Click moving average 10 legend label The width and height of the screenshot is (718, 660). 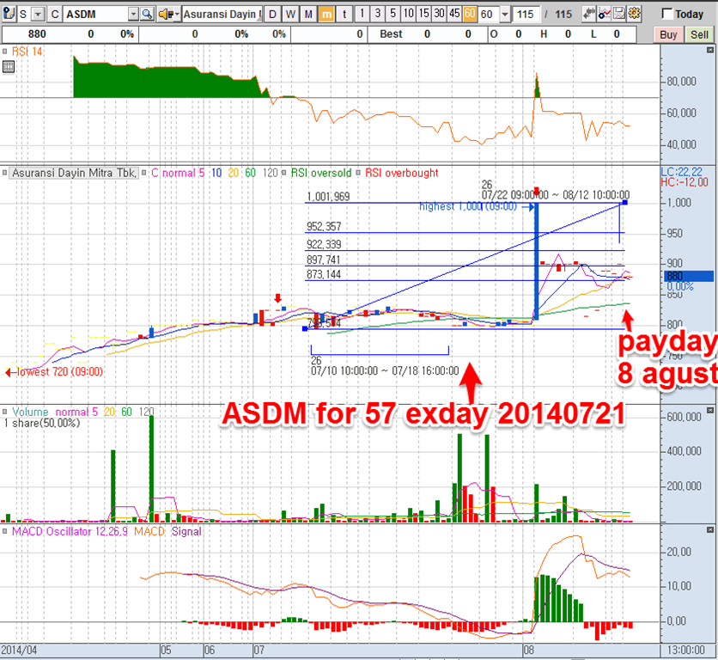pyautogui.click(x=216, y=173)
